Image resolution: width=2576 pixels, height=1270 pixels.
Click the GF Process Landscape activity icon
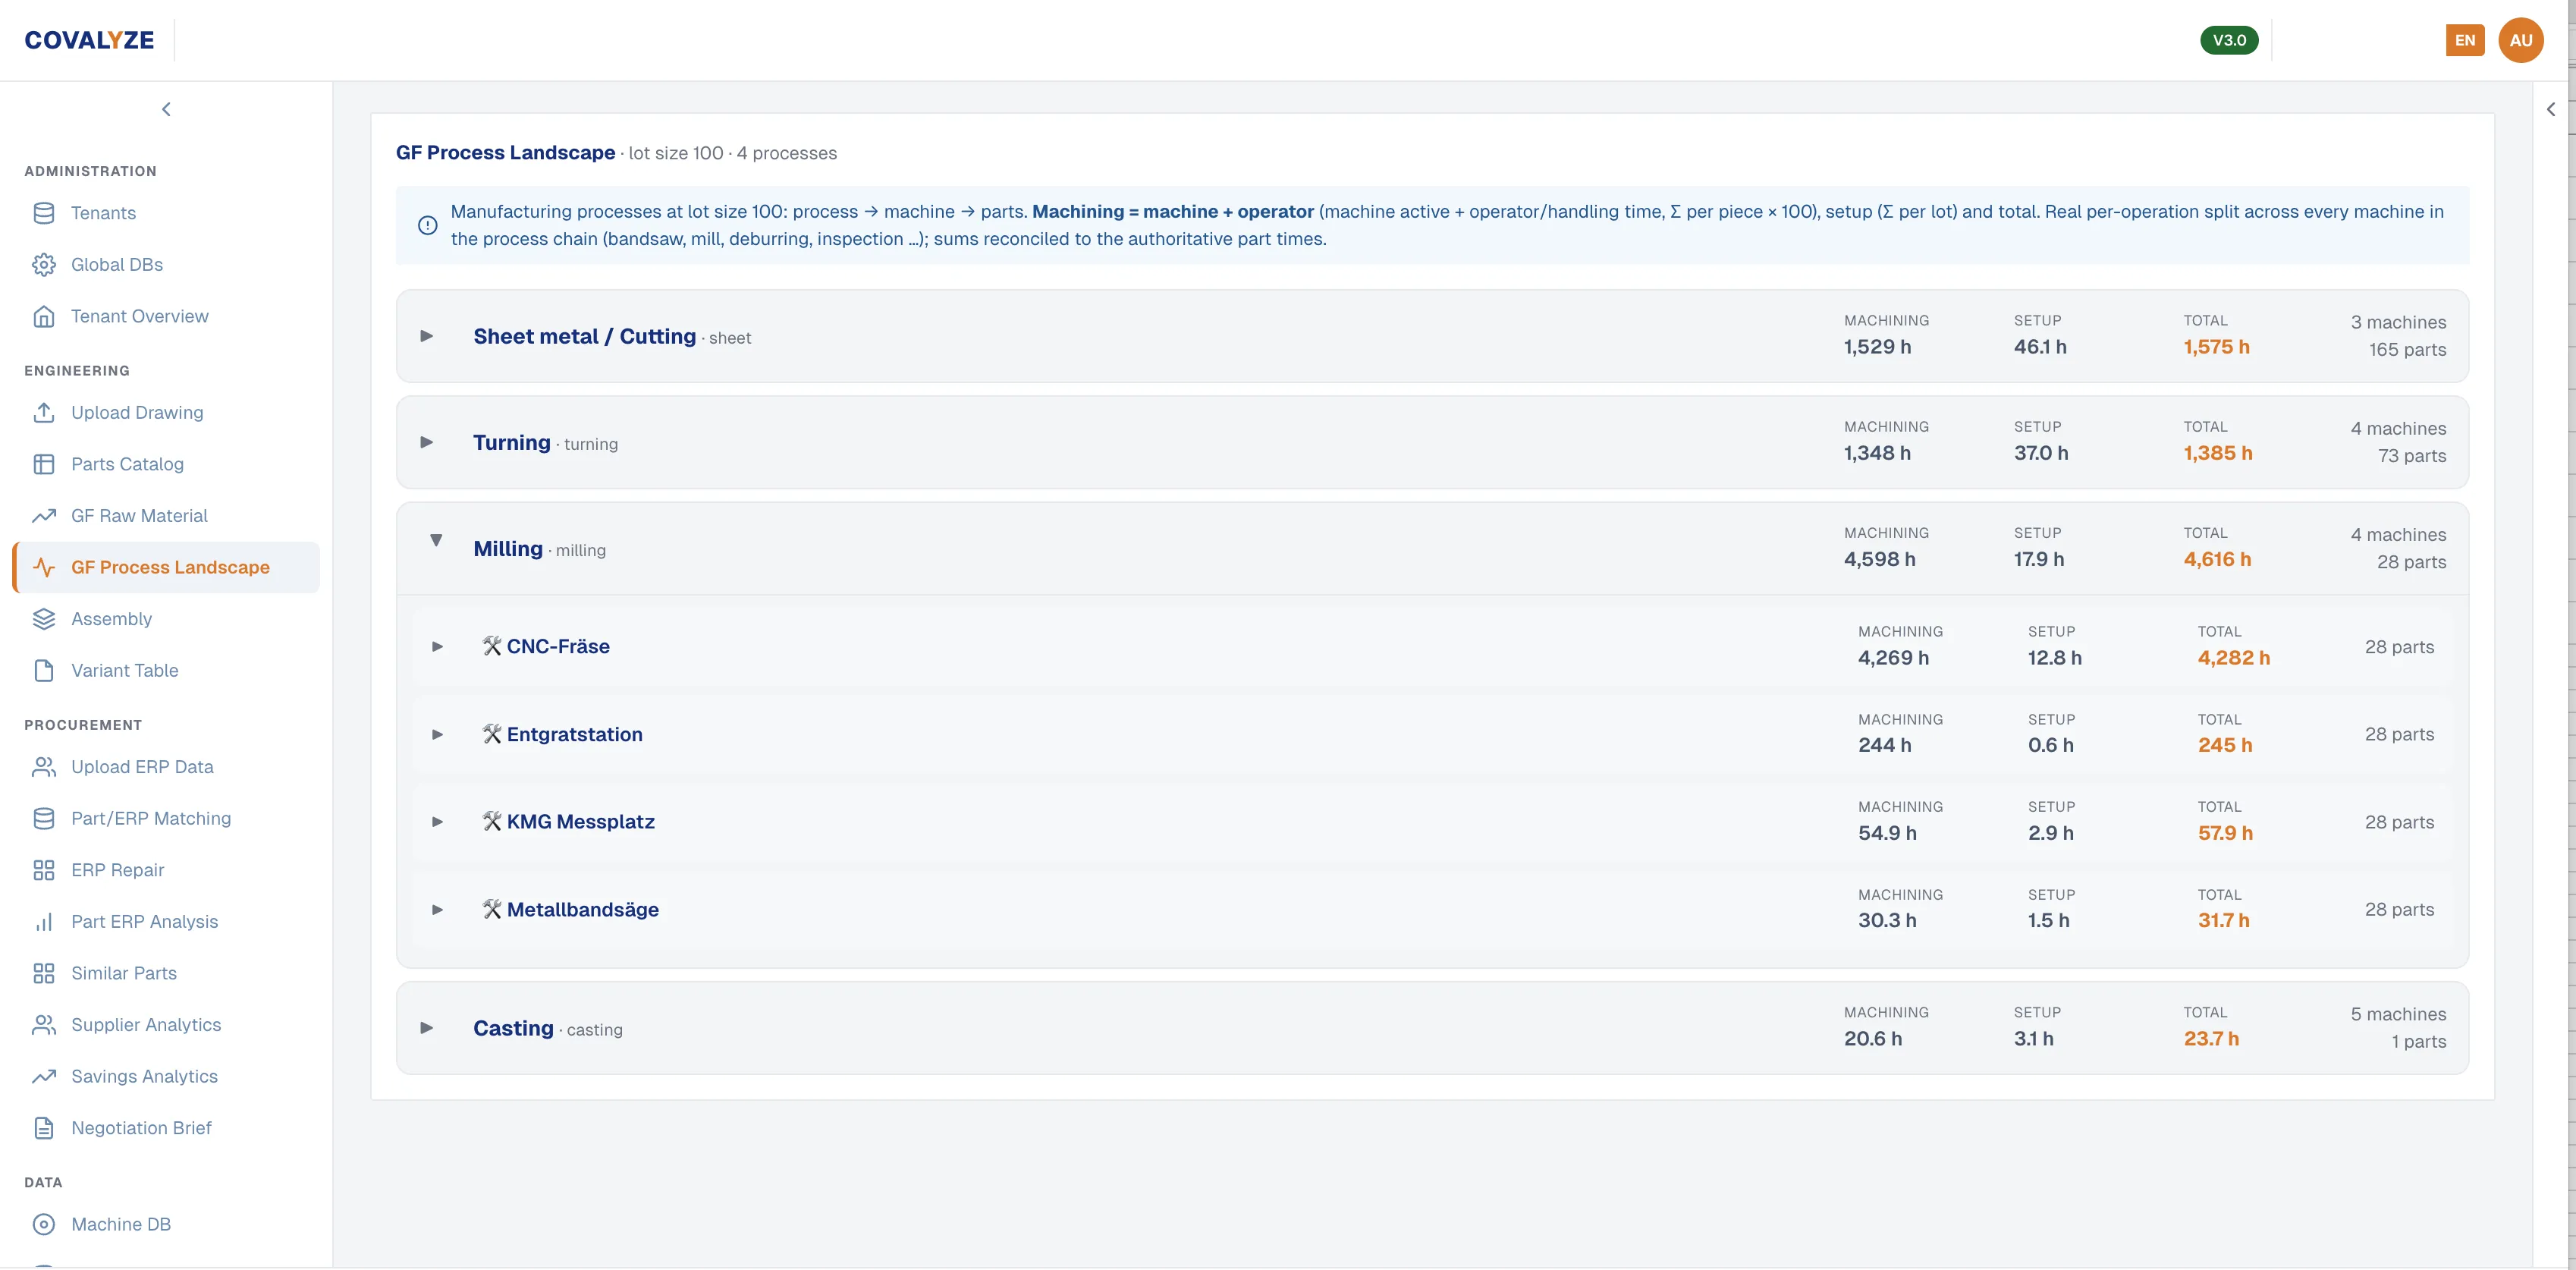(x=43, y=567)
